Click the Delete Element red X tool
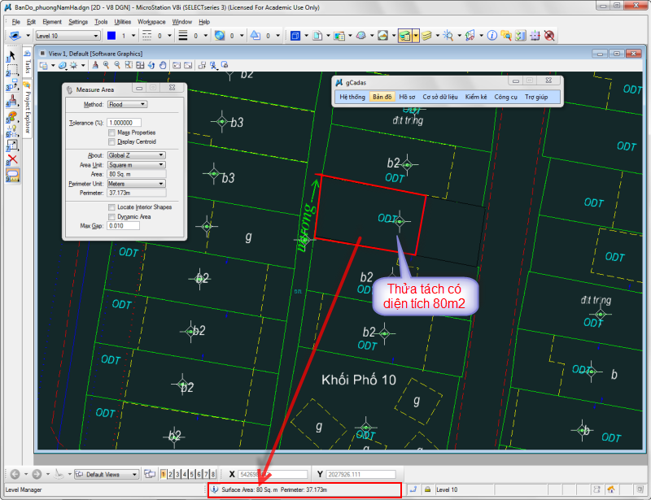The width and height of the screenshot is (651, 500). (12, 159)
